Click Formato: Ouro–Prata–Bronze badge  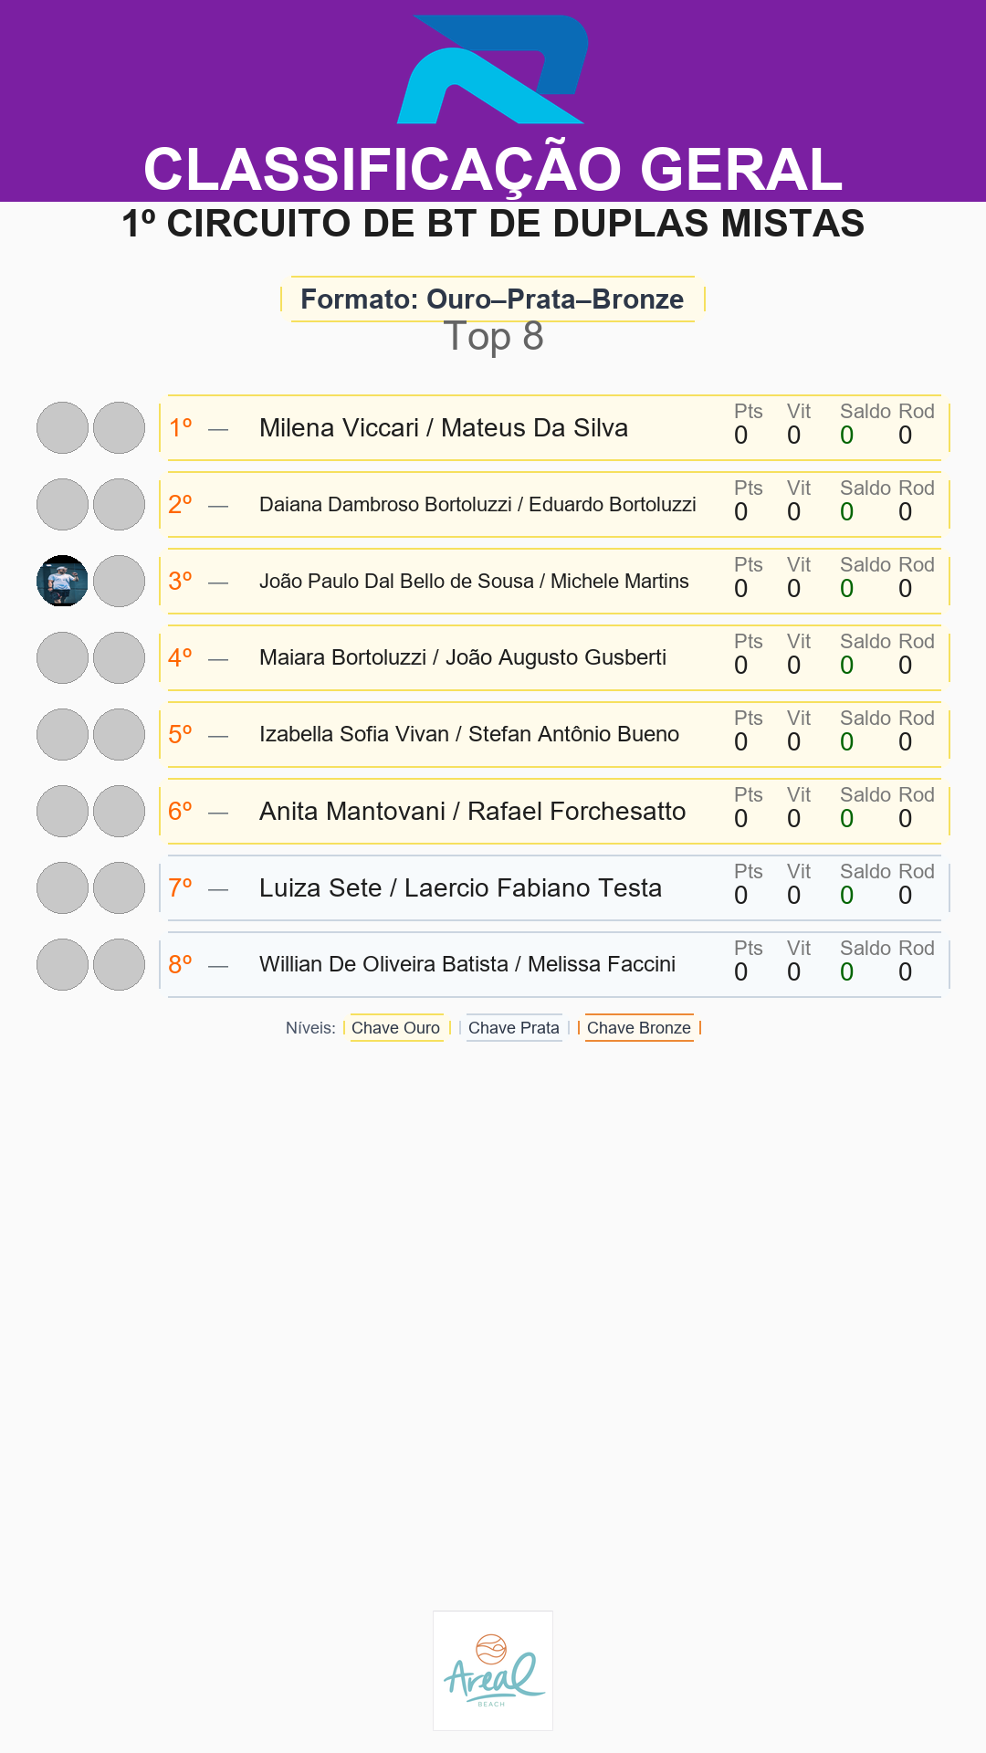click(x=493, y=299)
